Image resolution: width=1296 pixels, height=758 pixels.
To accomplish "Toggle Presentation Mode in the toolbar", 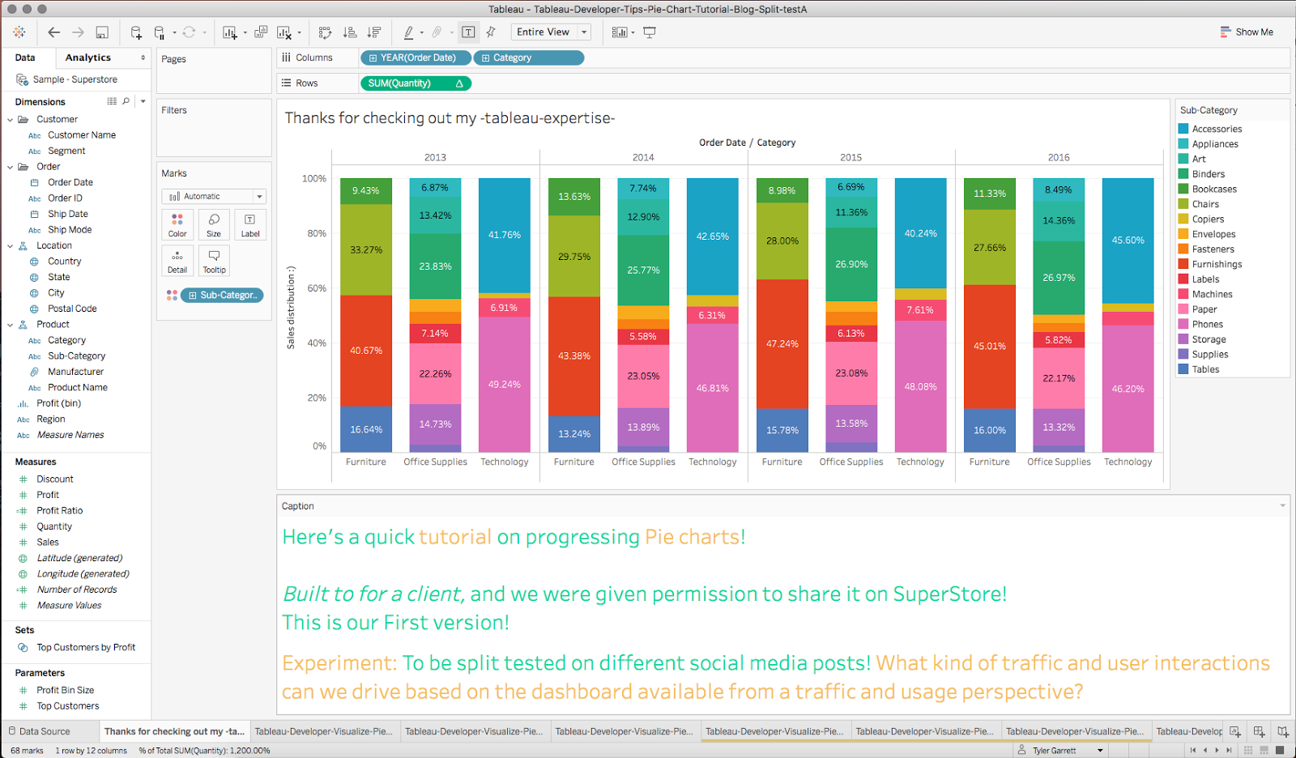I will point(650,32).
